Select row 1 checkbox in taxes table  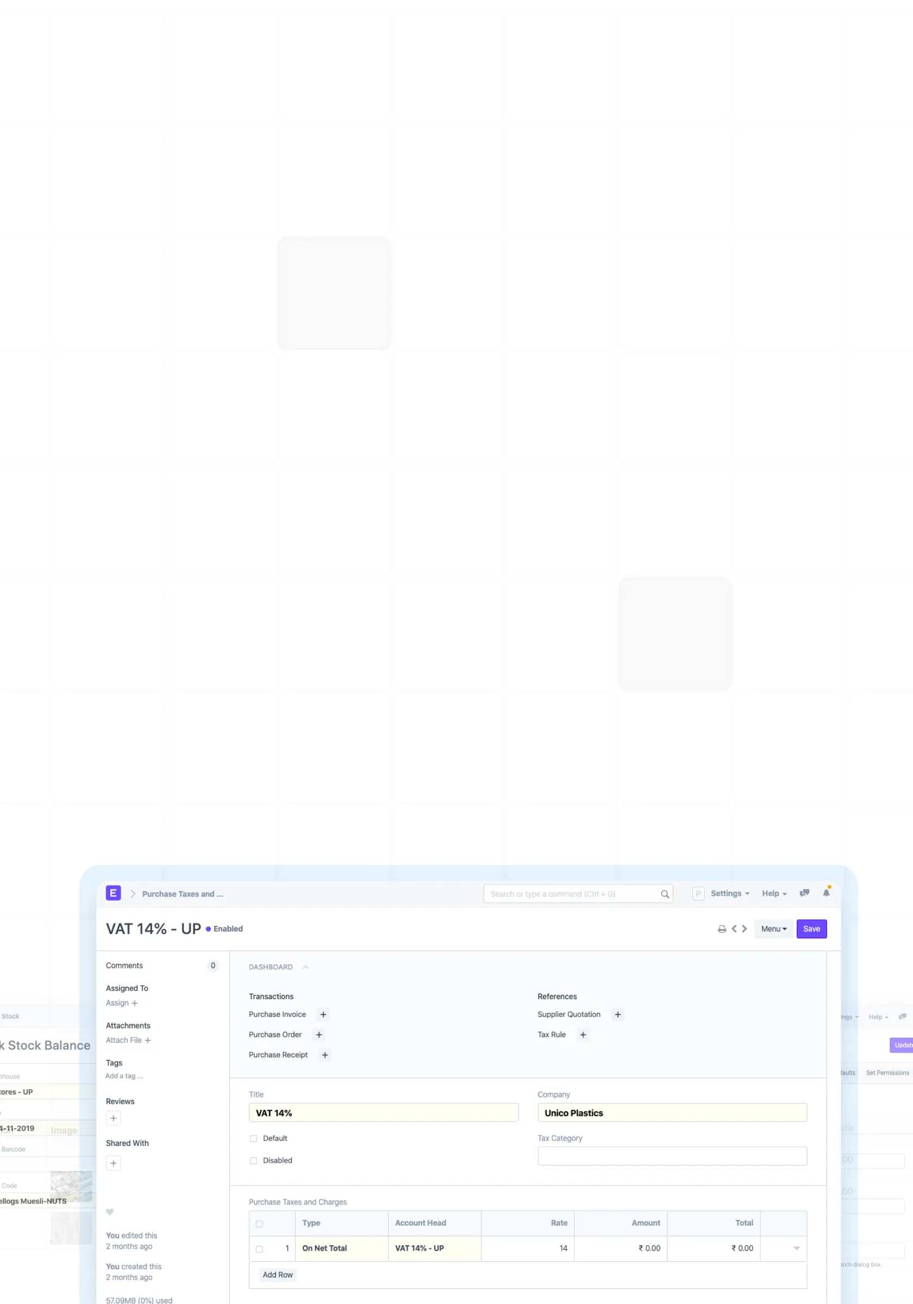[x=259, y=1249]
